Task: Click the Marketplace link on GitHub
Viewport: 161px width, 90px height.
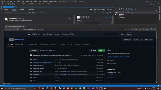Action: pyautogui.click(x=65, y=34)
